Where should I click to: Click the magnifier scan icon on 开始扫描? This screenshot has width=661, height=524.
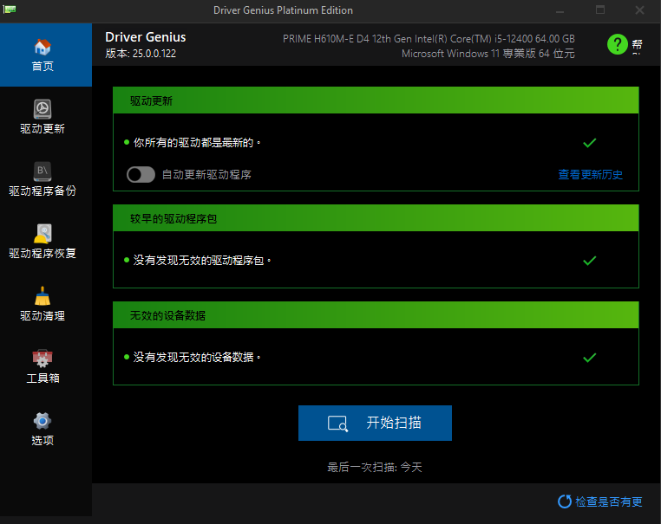click(x=337, y=424)
